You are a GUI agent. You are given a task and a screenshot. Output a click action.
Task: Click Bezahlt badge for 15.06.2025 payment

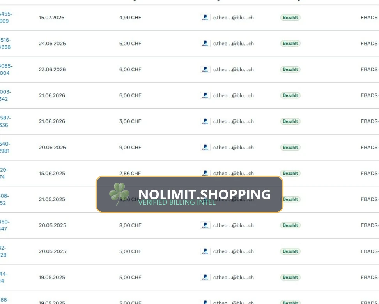[x=290, y=173]
